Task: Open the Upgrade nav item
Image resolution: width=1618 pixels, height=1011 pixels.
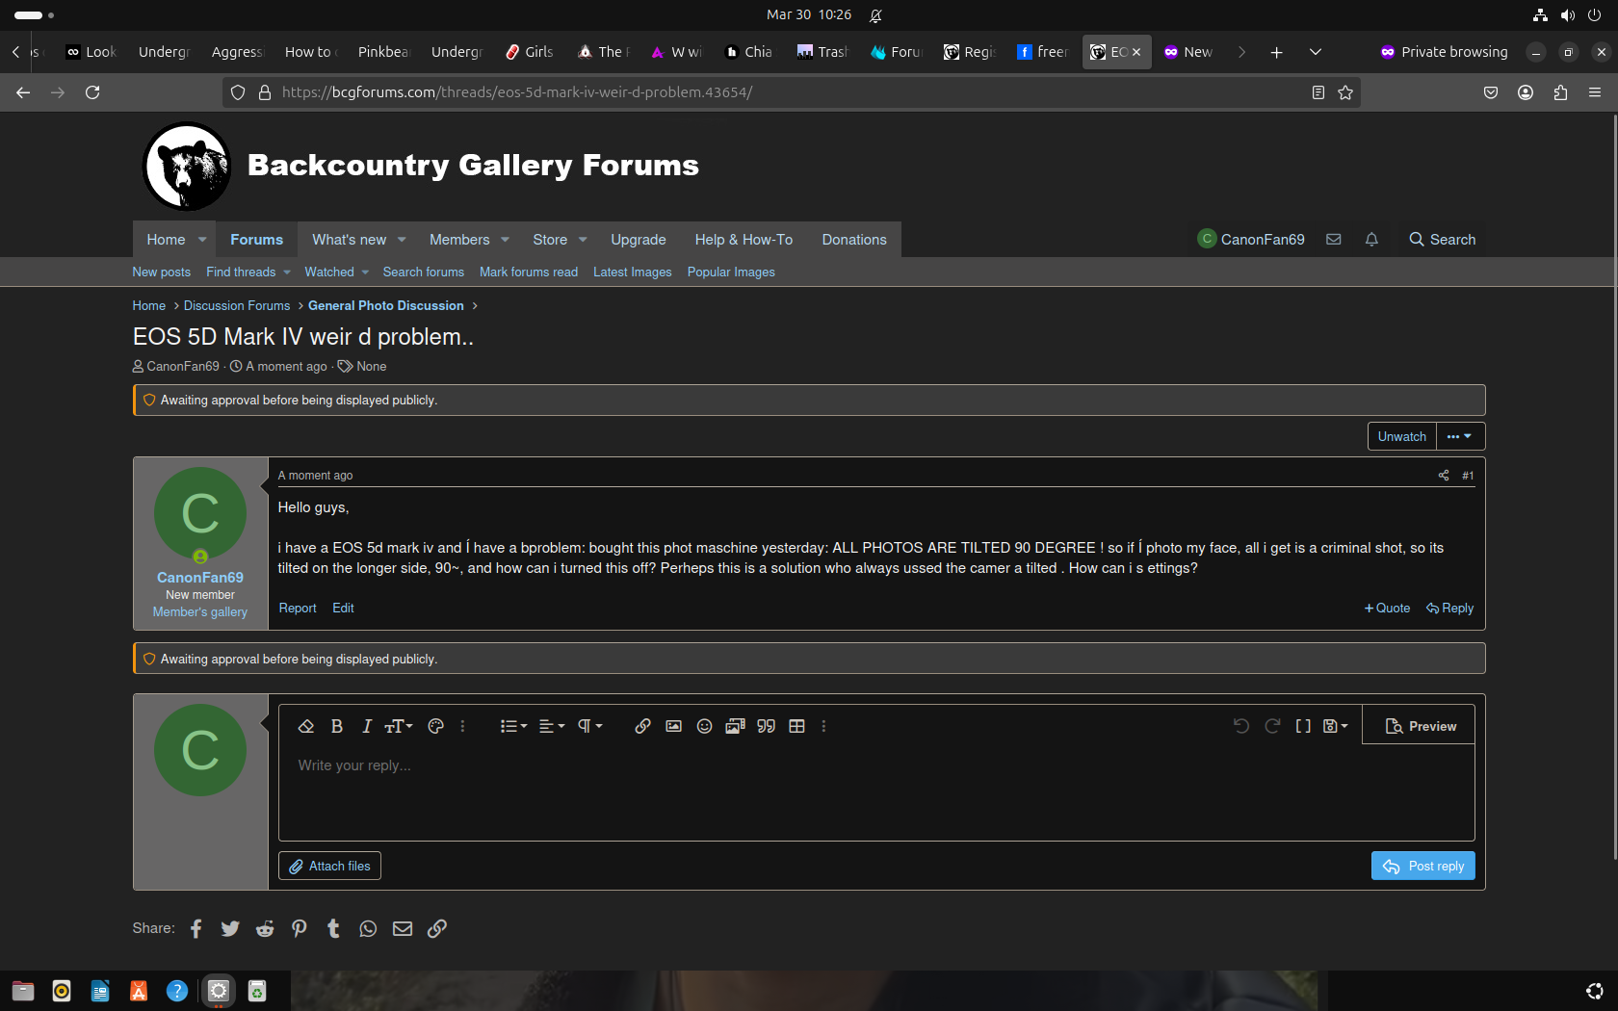Action: coord(638,240)
